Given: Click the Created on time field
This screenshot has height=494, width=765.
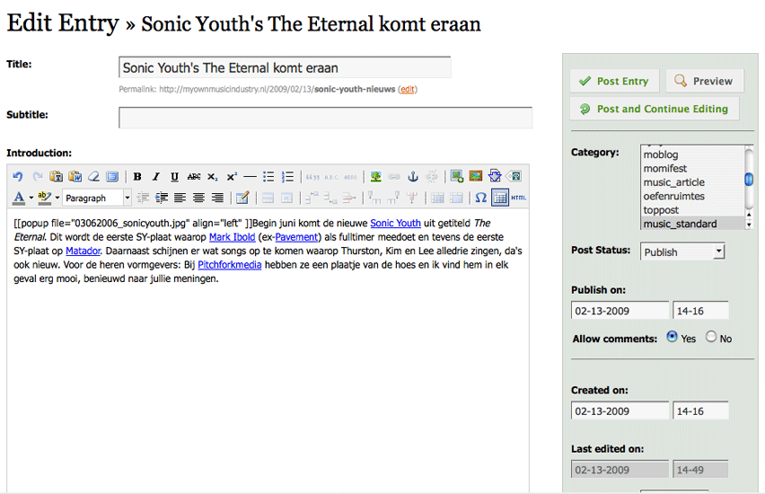Looking at the screenshot, I should tap(700, 410).
